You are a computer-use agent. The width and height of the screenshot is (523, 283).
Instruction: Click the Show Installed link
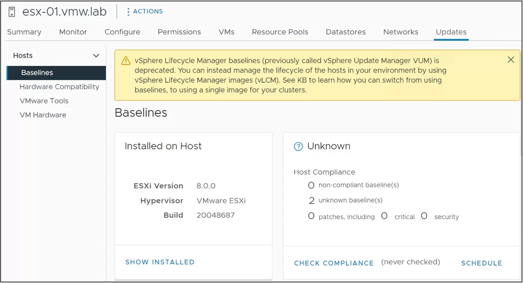(160, 262)
